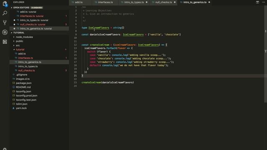Click line number 21 in the gutter
This screenshot has width=267, height=150.
tap(75, 76)
